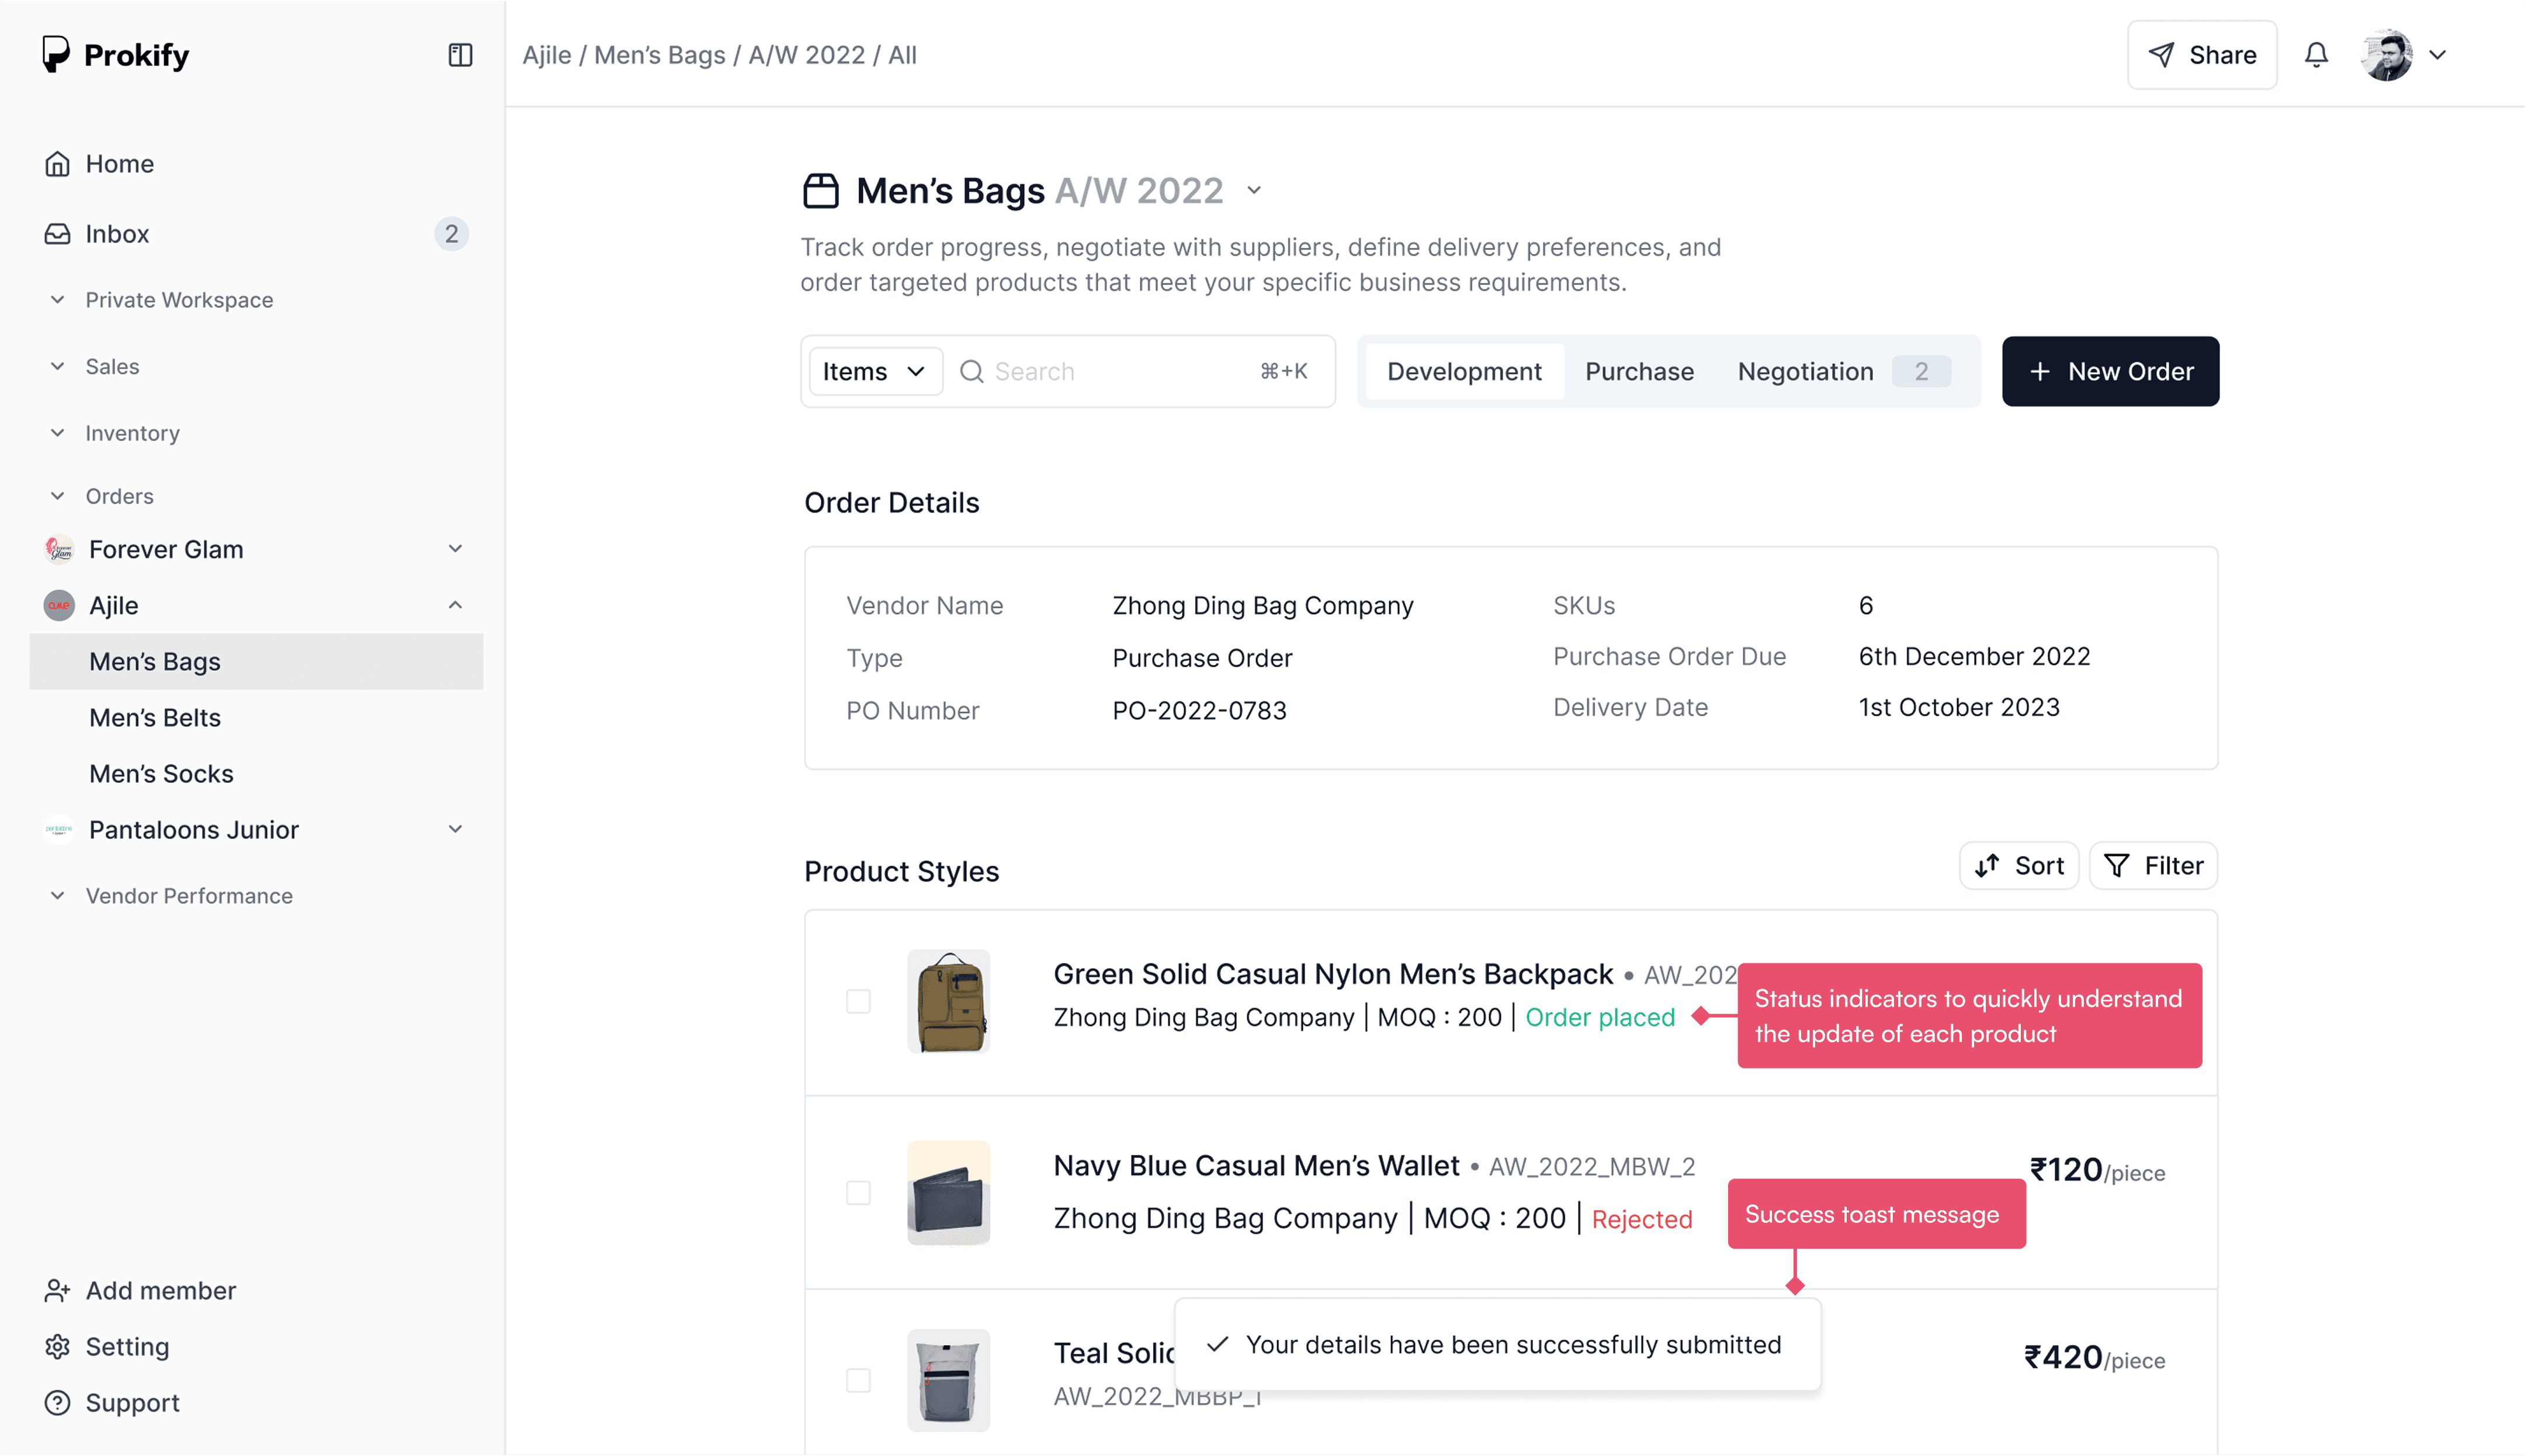Image resolution: width=2525 pixels, height=1456 pixels.
Task: Expand the Forever Glam brand
Action: (455, 549)
